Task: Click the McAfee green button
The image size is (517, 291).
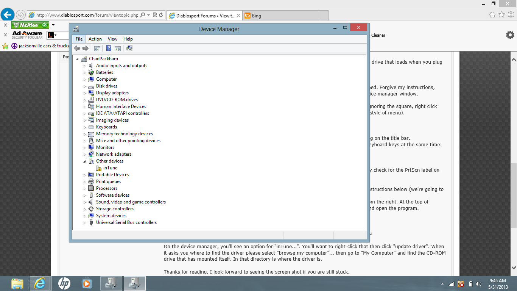Action: pos(30,25)
